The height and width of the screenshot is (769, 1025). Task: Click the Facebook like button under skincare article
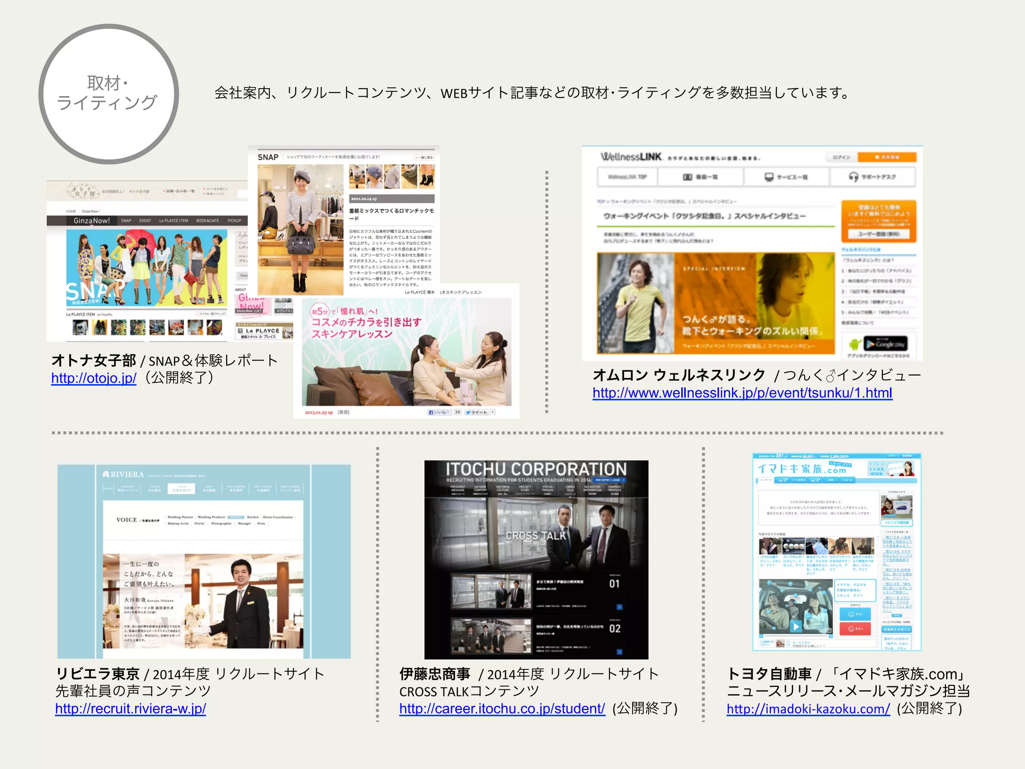coord(439,413)
